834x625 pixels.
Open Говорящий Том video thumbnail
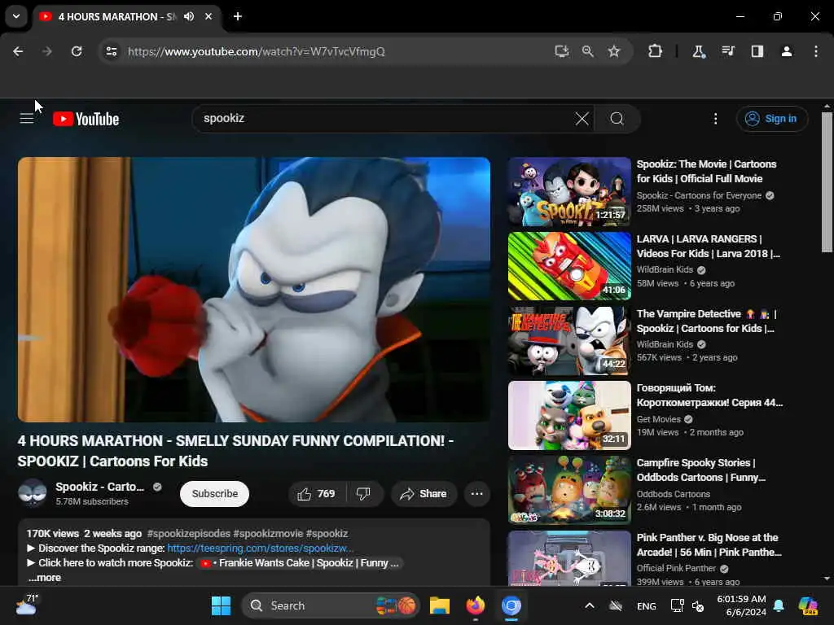click(x=569, y=416)
